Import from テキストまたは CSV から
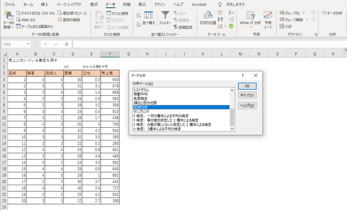The image size is (347, 210). click(x=36, y=13)
